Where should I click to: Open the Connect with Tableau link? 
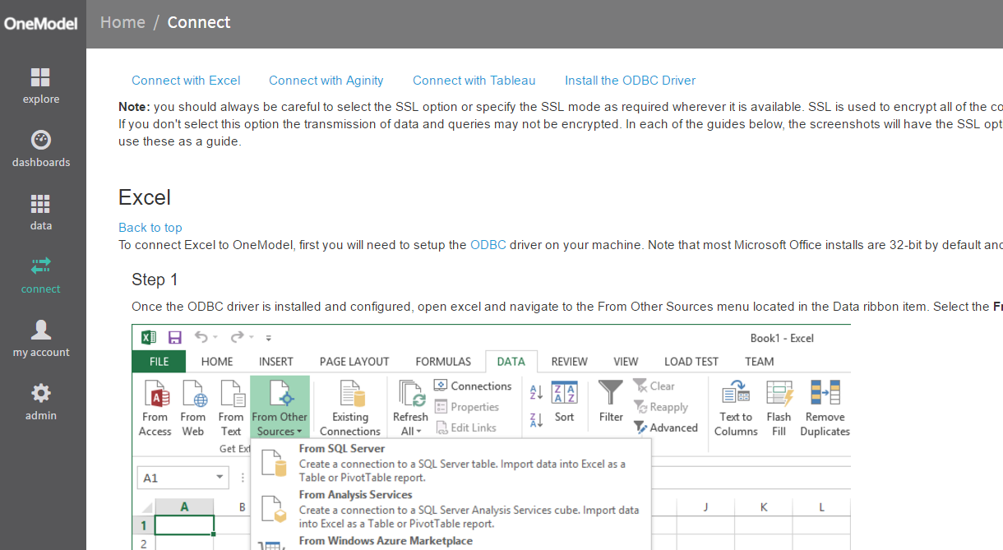click(x=474, y=81)
